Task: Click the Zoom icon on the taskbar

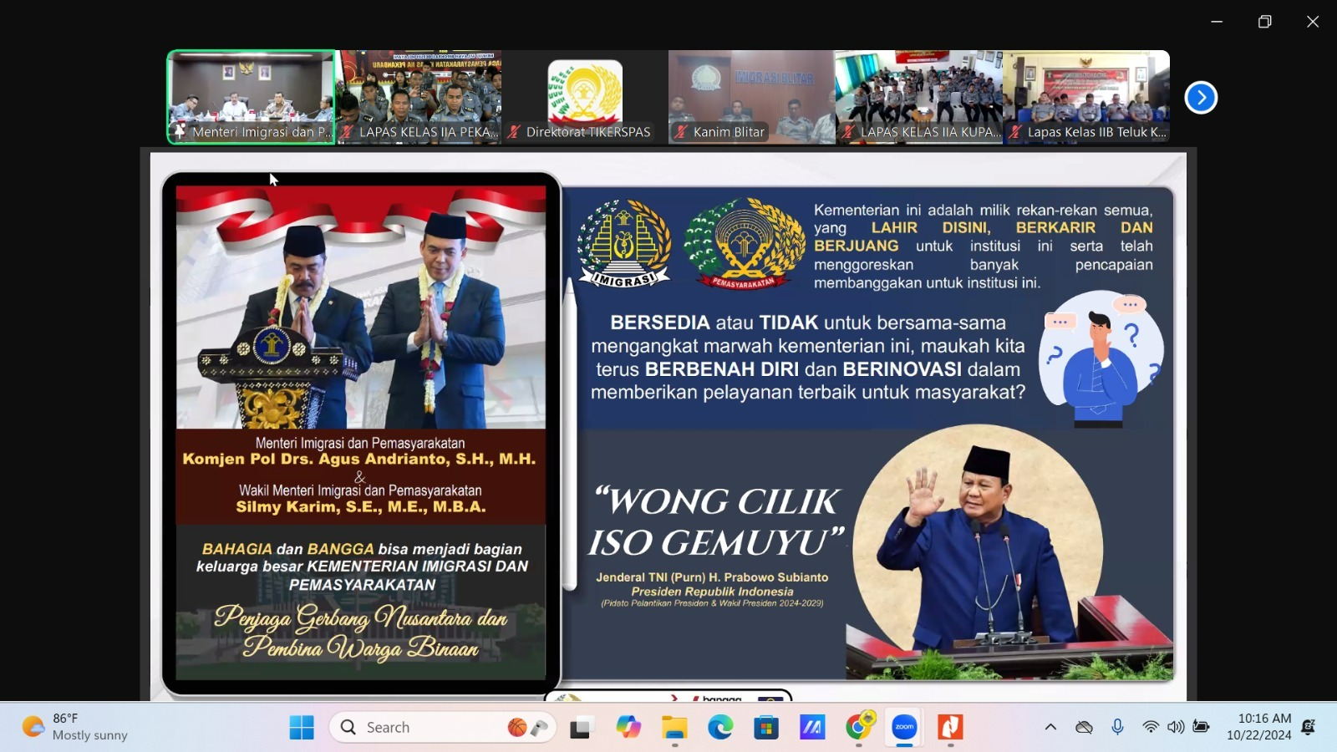Action: (x=904, y=728)
